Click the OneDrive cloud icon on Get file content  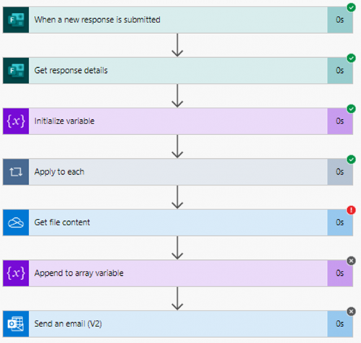pos(16,222)
